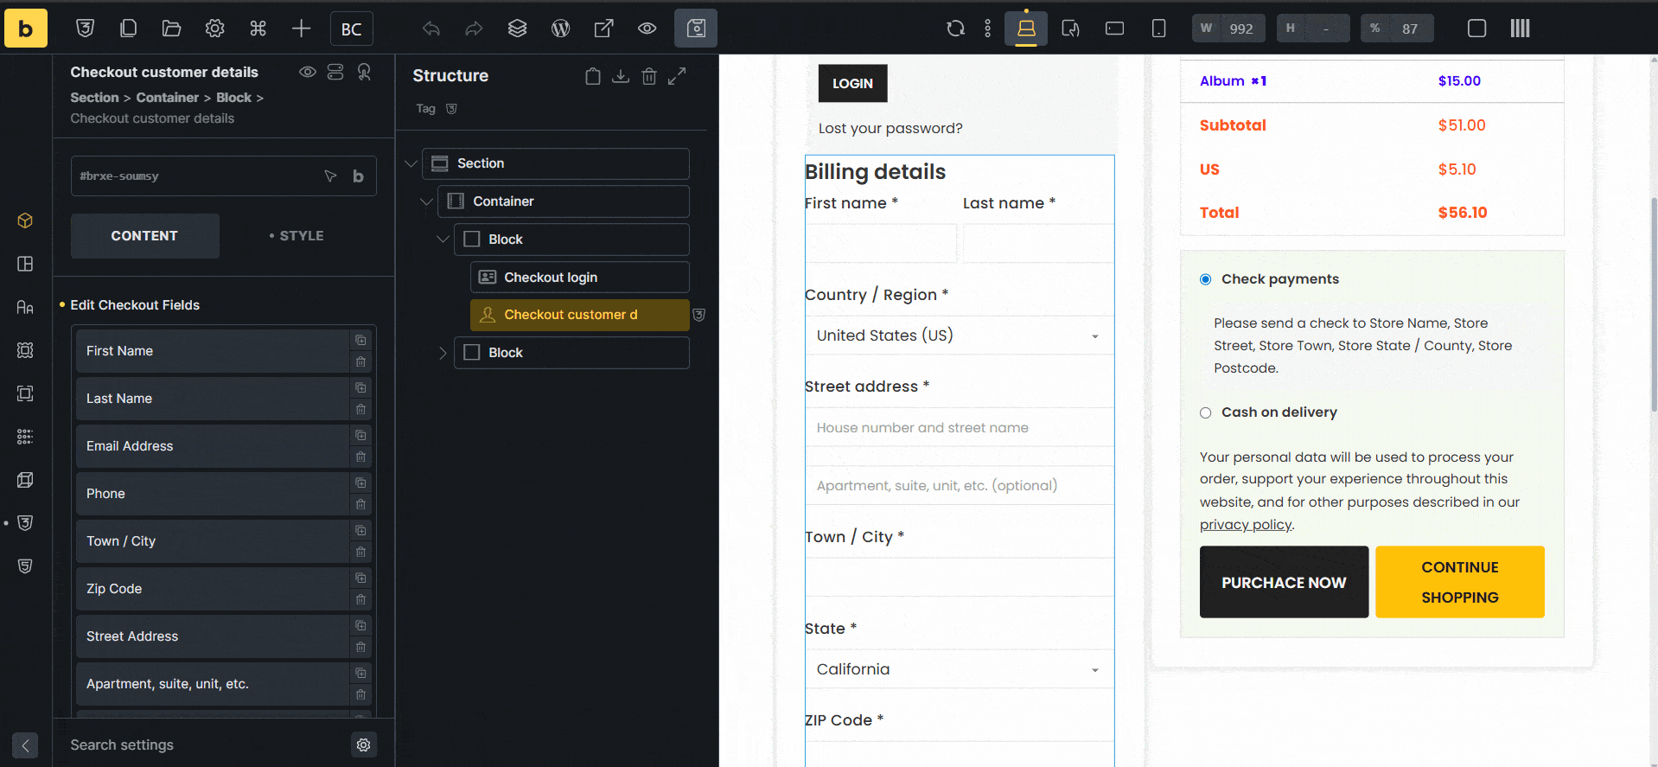Expand the collapsed Block at tree bottom
Screen dimensions: 1658x767
tap(443, 353)
